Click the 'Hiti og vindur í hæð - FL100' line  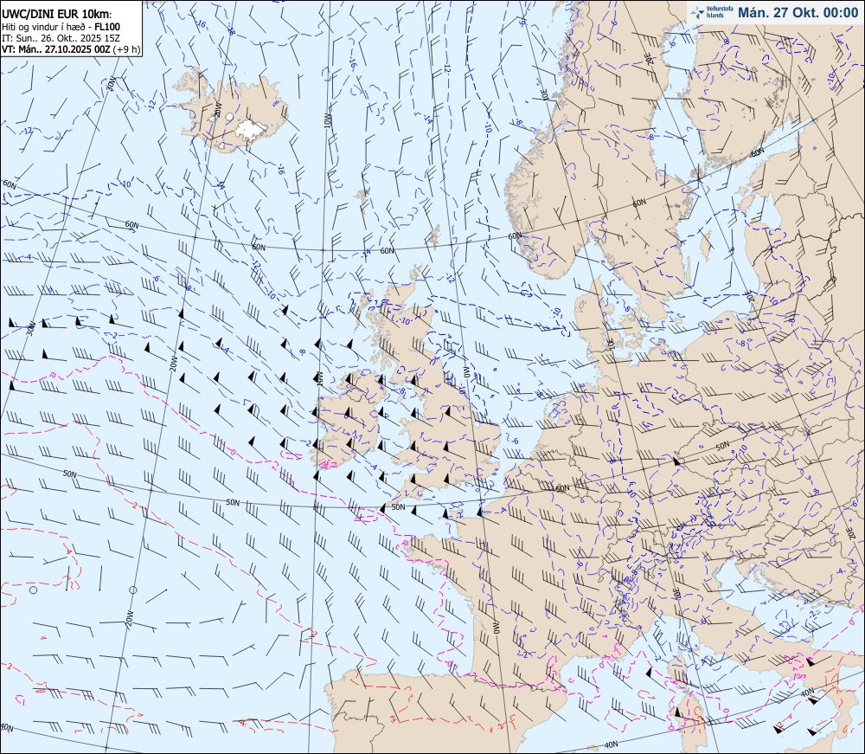pyautogui.click(x=61, y=27)
